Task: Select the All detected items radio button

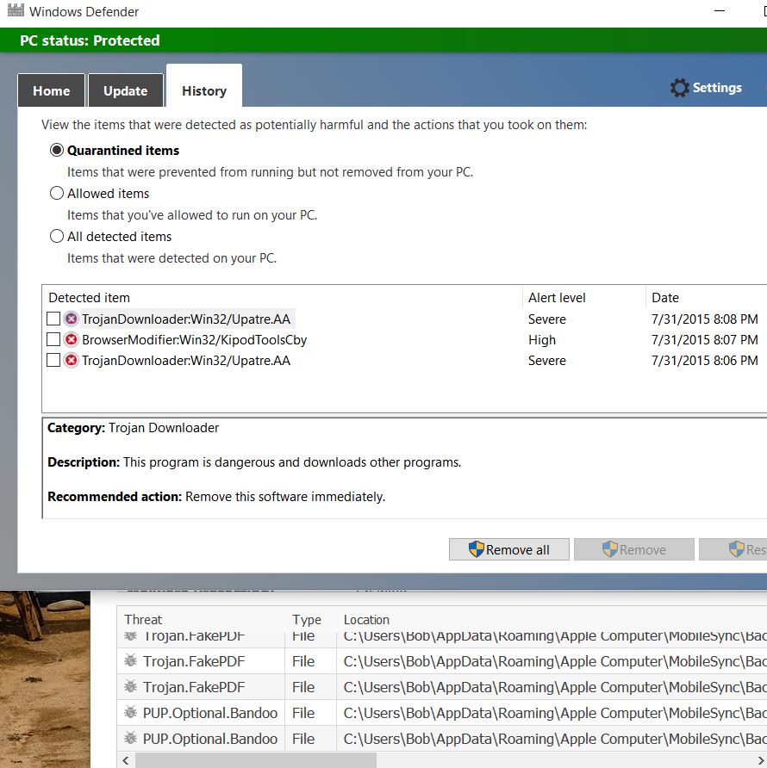Action: tap(57, 236)
